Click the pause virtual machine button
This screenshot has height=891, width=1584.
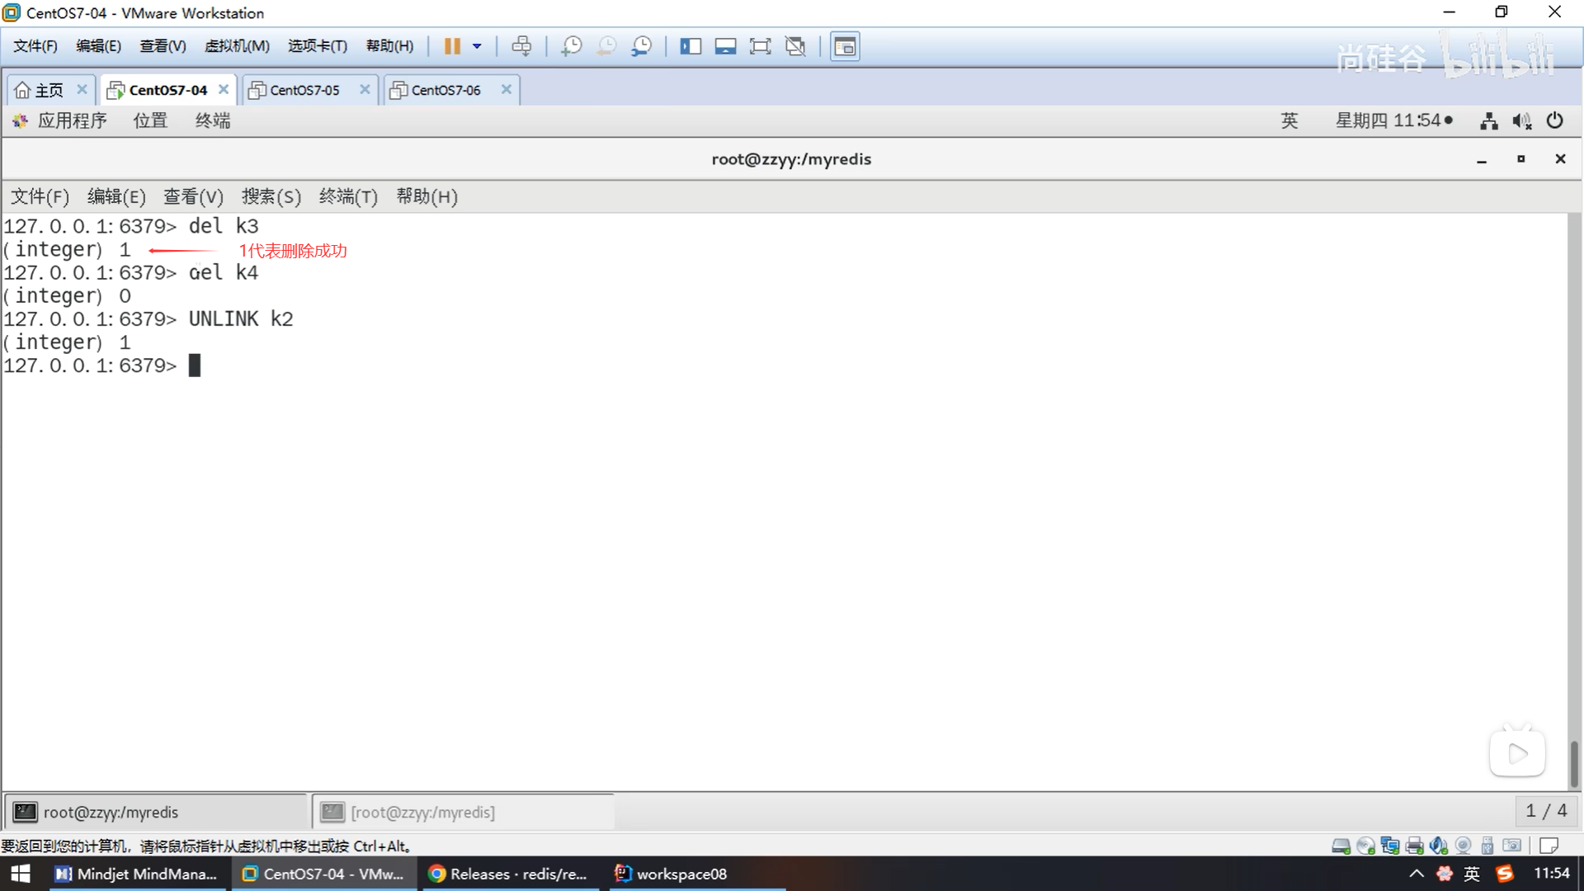[x=451, y=46]
